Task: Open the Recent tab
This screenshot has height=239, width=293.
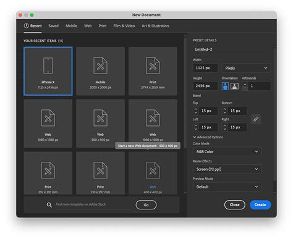Action: 33,26
